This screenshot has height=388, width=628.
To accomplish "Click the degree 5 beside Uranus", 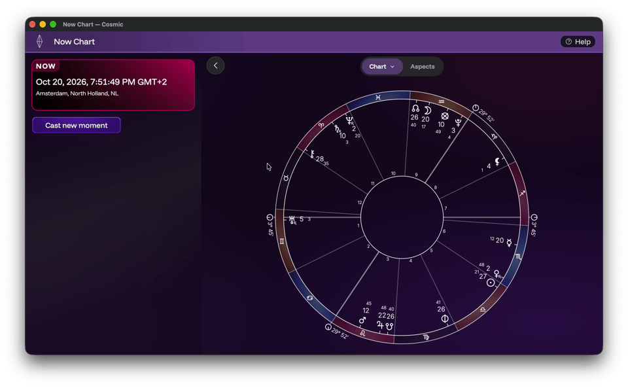I will coord(302,219).
